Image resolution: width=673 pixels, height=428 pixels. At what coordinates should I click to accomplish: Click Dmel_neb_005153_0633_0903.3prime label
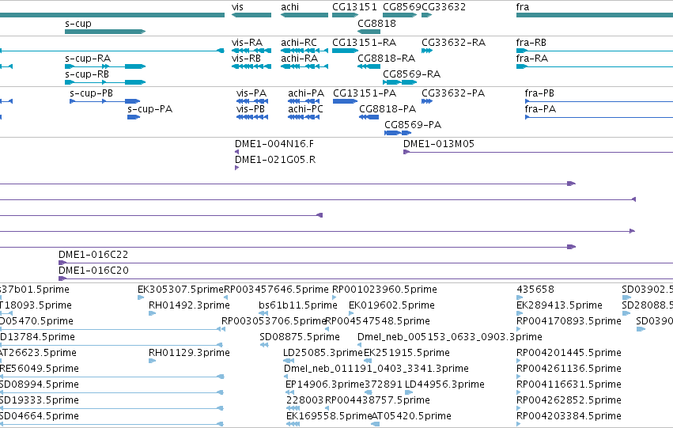click(450, 337)
